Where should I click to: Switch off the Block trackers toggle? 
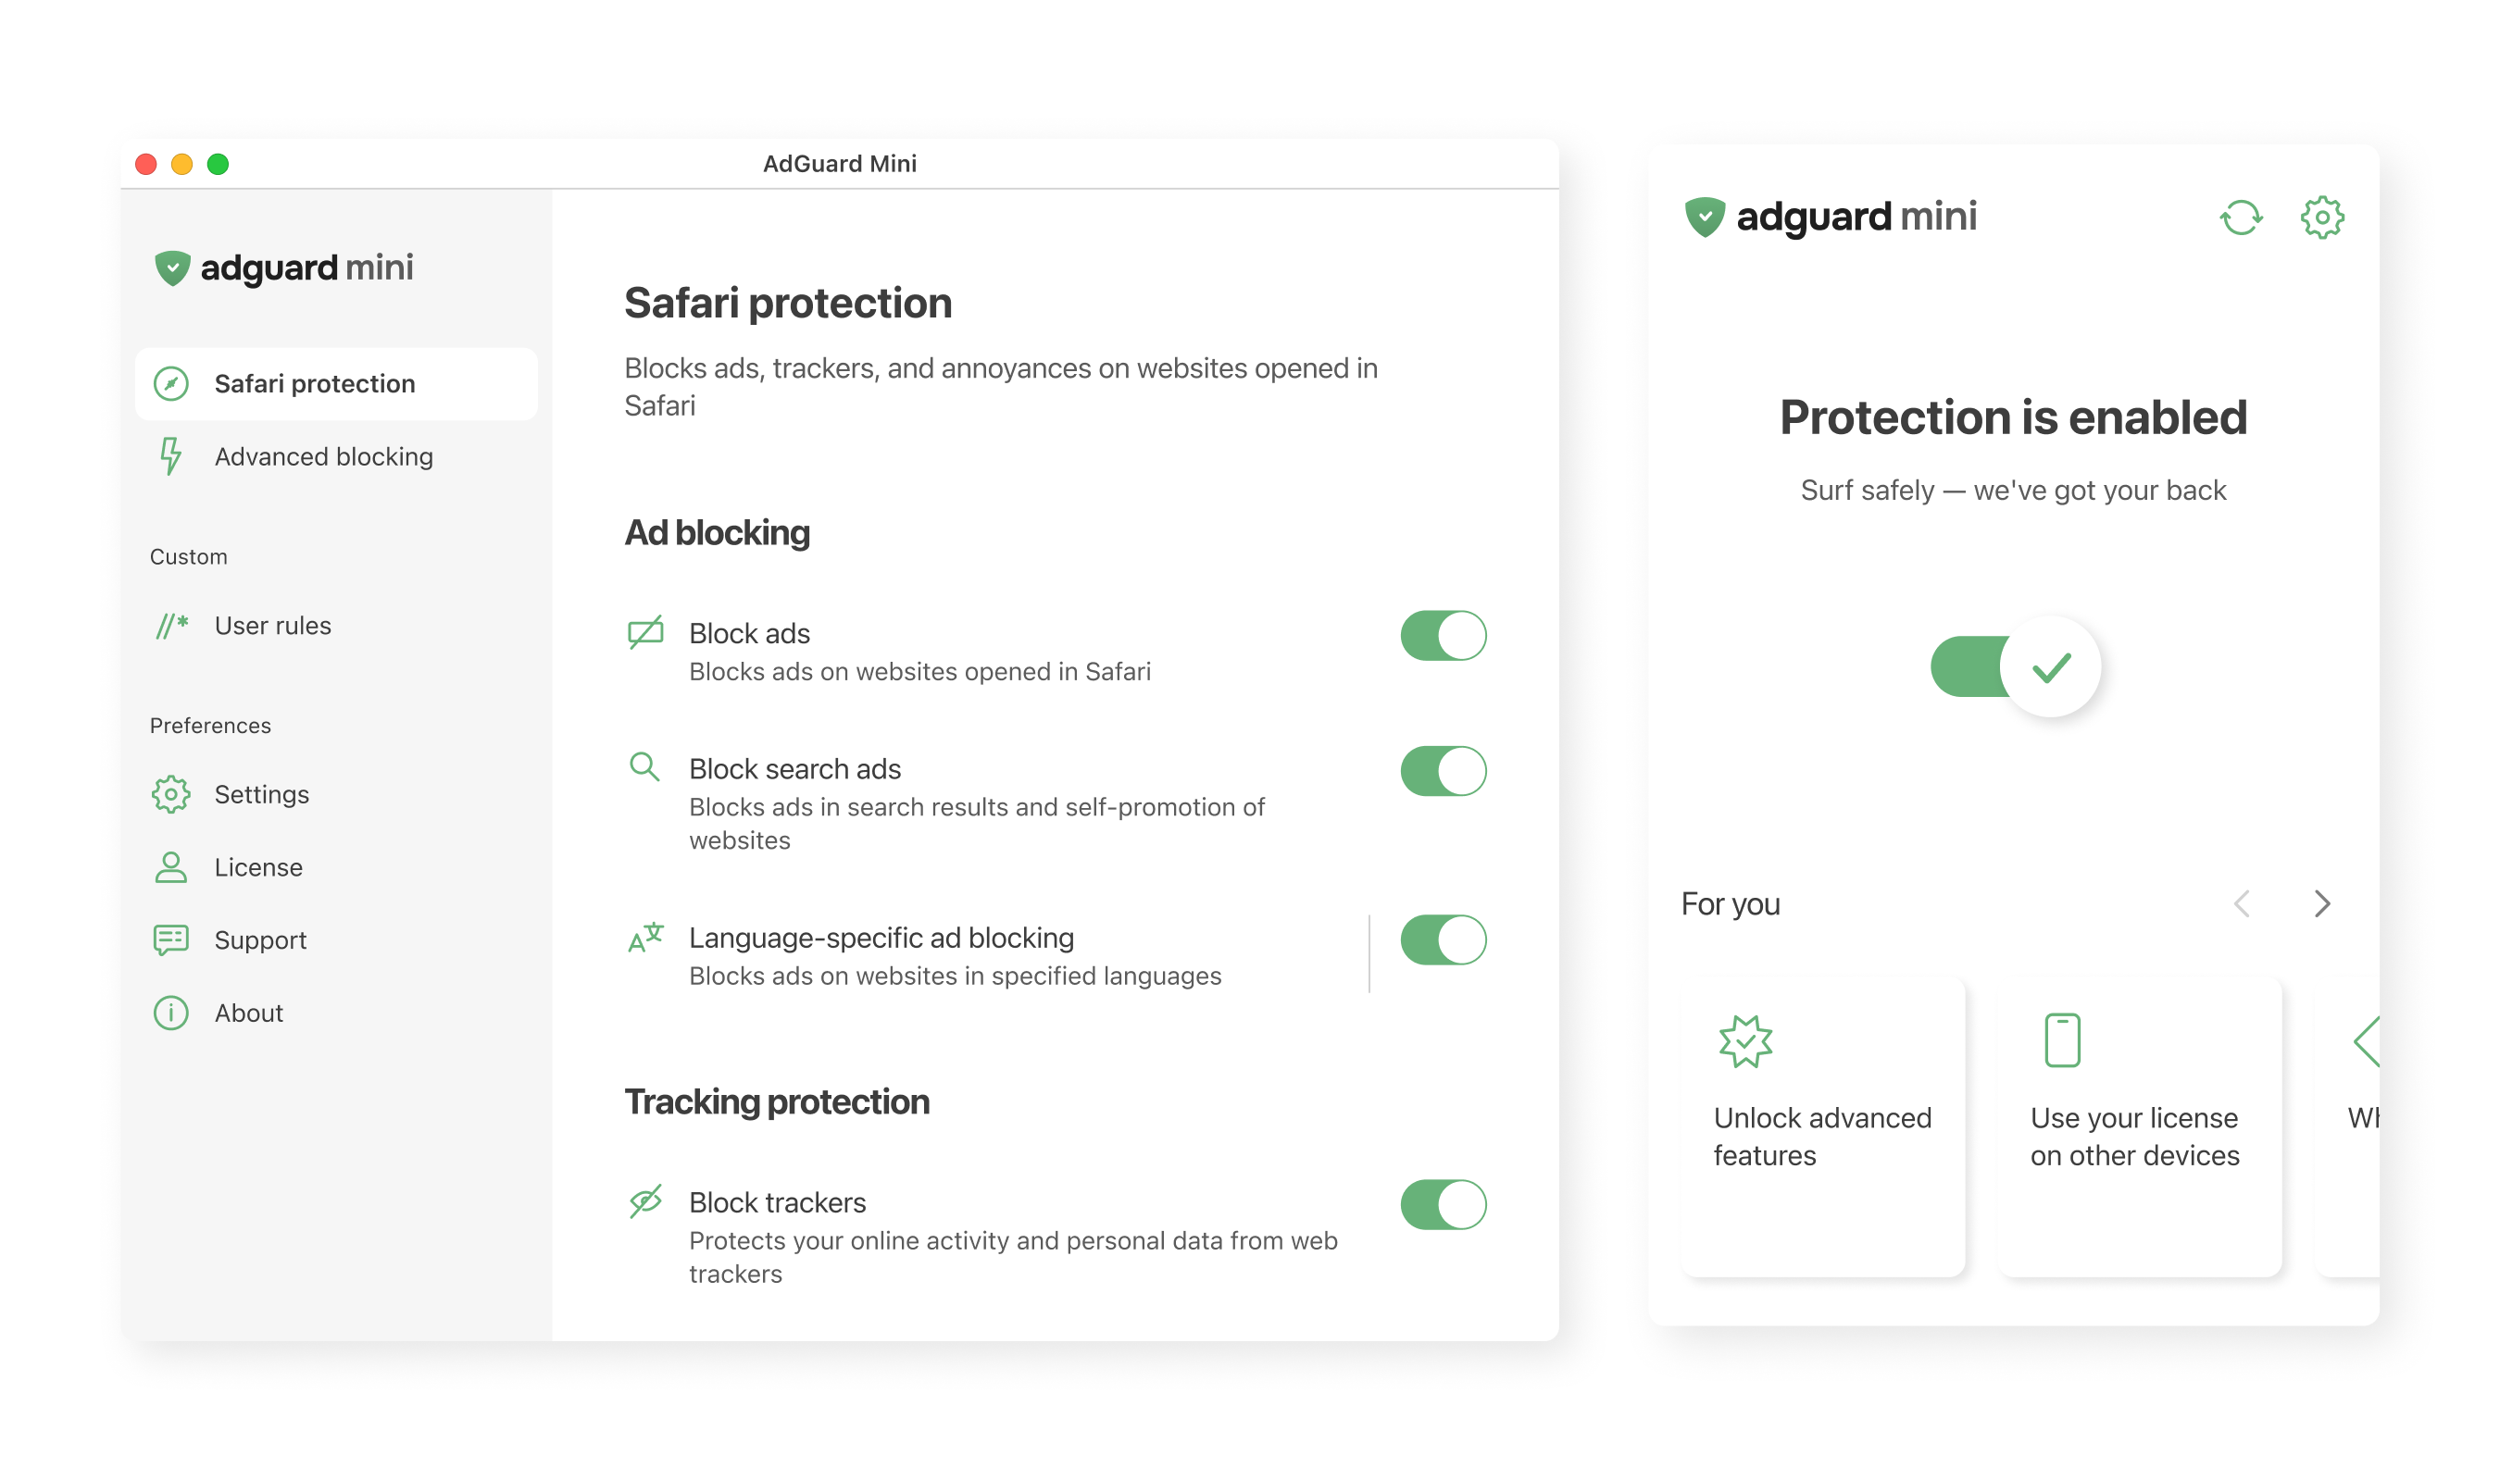1443,1205
